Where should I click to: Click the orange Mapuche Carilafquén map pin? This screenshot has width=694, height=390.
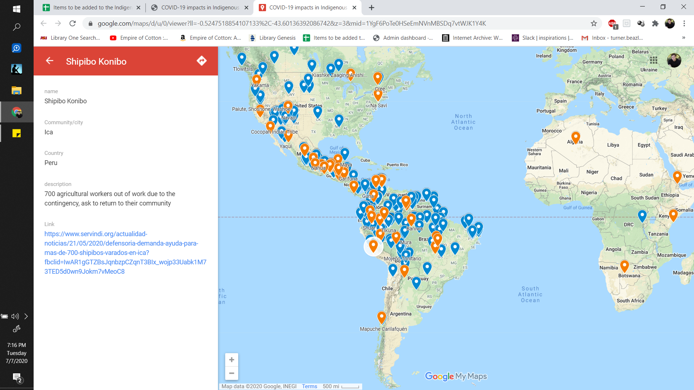coord(381,317)
